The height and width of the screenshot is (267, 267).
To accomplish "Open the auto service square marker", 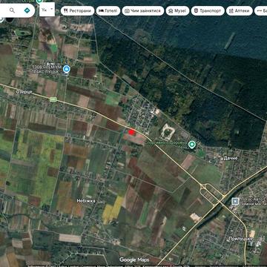I will click(x=235, y=201).
